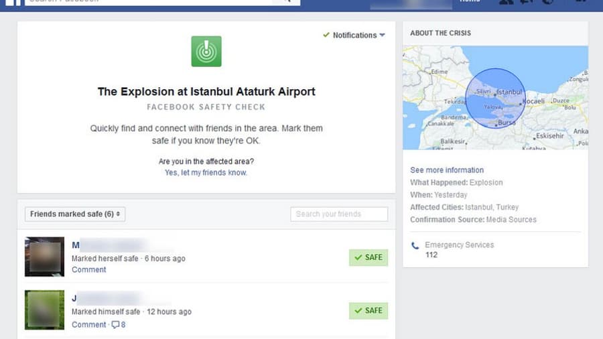
Task: Click the 'ABOUT THE CRISIS' heading
Action: [440, 33]
